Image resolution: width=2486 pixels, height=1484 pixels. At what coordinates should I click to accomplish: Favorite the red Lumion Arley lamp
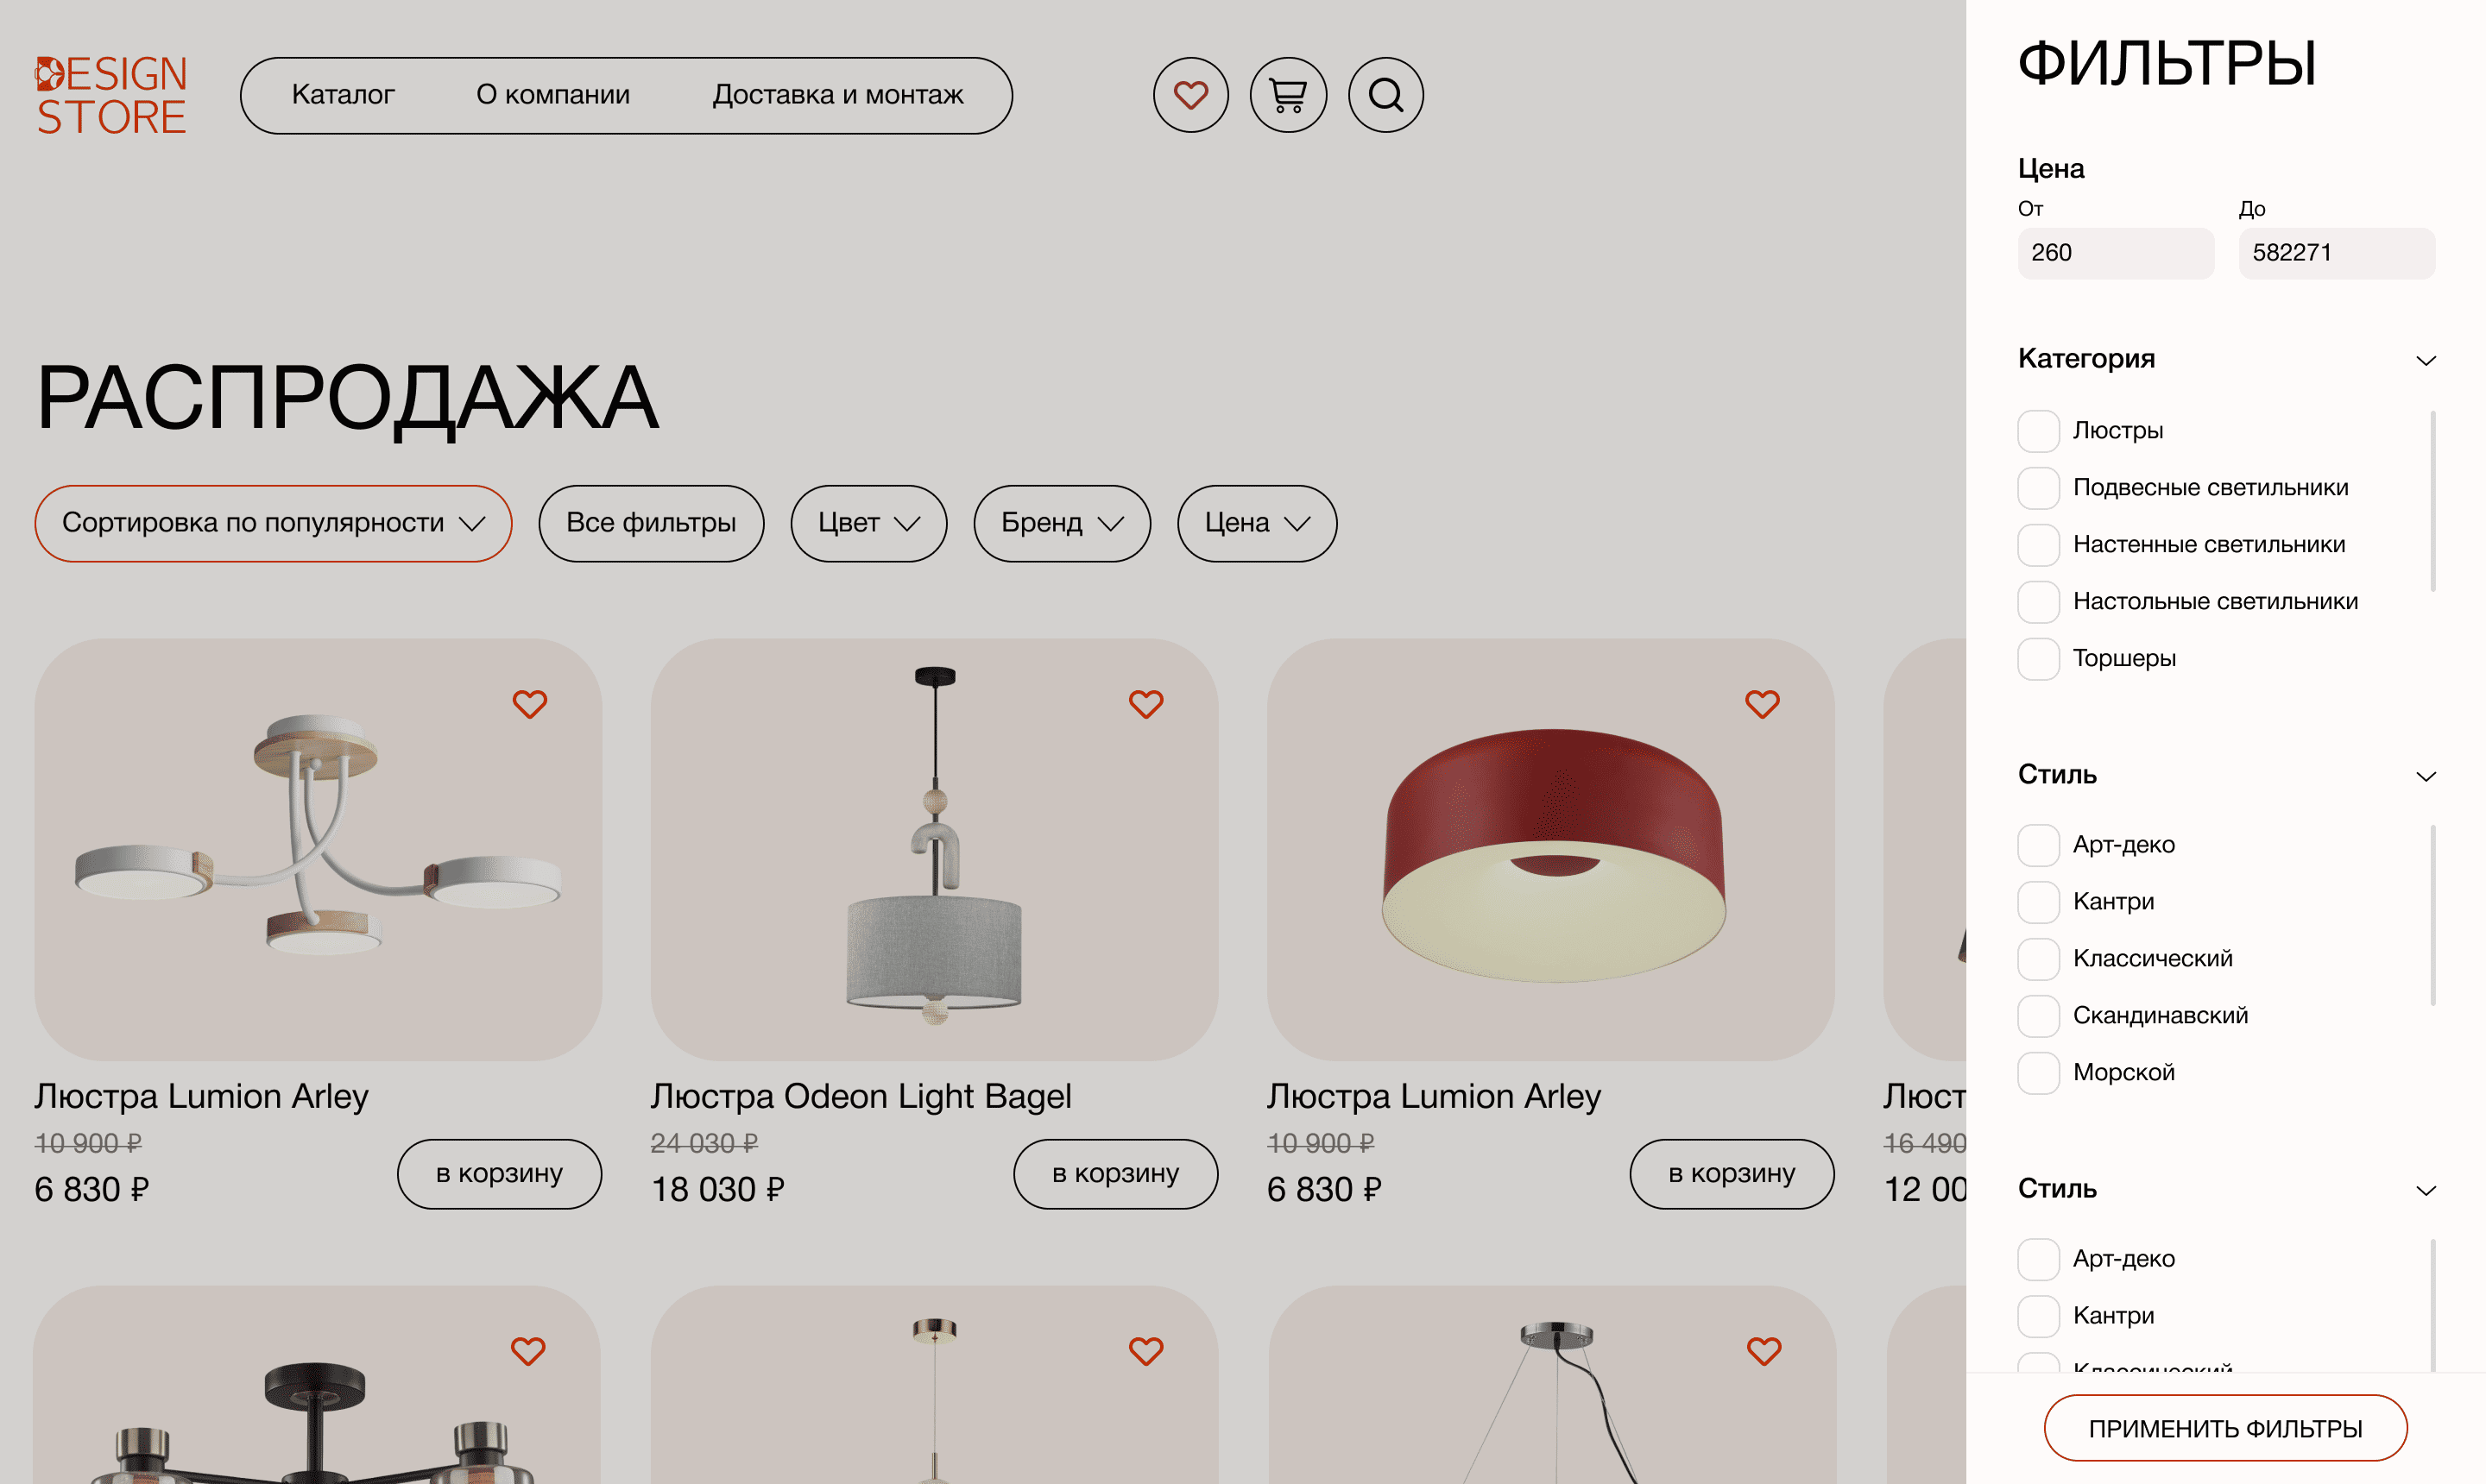click(x=1762, y=704)
